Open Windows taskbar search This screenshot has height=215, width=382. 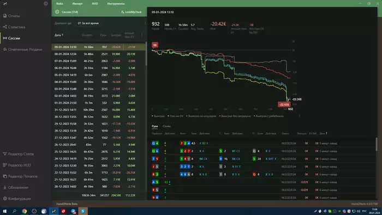point(14,211)
